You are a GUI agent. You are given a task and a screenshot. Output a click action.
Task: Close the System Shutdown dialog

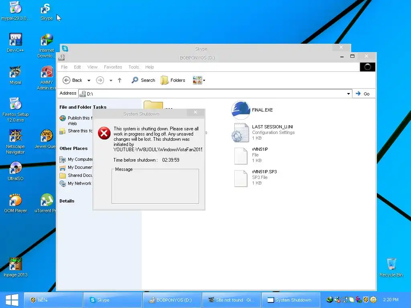(x=195, y=112)
